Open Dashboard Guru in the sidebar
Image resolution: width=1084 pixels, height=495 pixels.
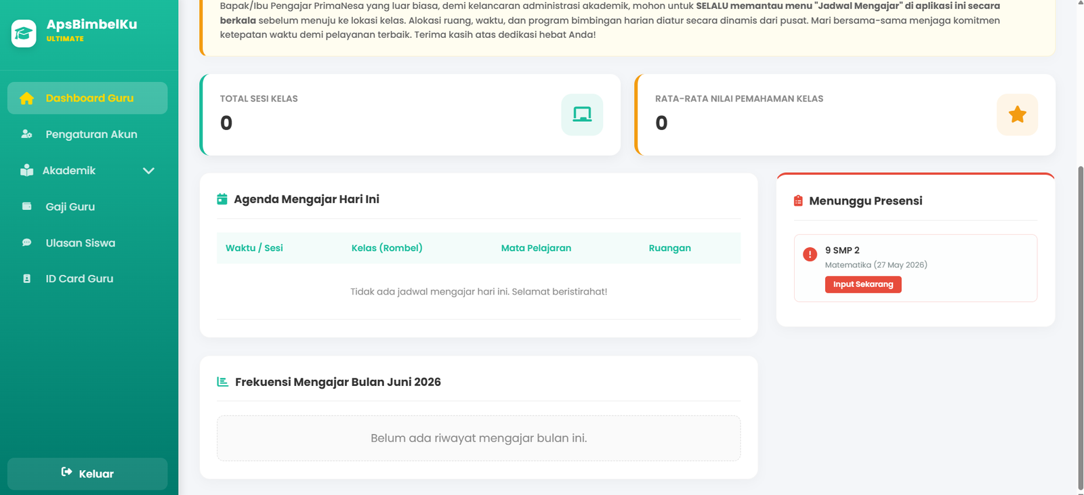(87, 98)
